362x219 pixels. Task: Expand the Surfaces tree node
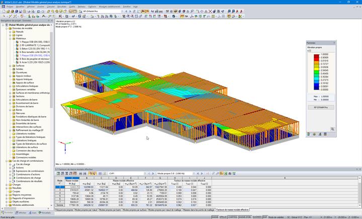point(10,66)
